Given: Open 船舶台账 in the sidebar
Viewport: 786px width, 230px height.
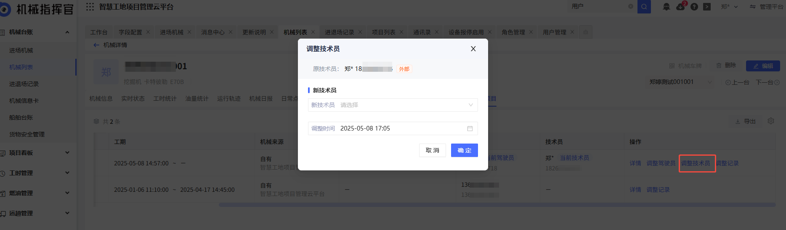Looking at the screenshot, I should coord(21,118).
